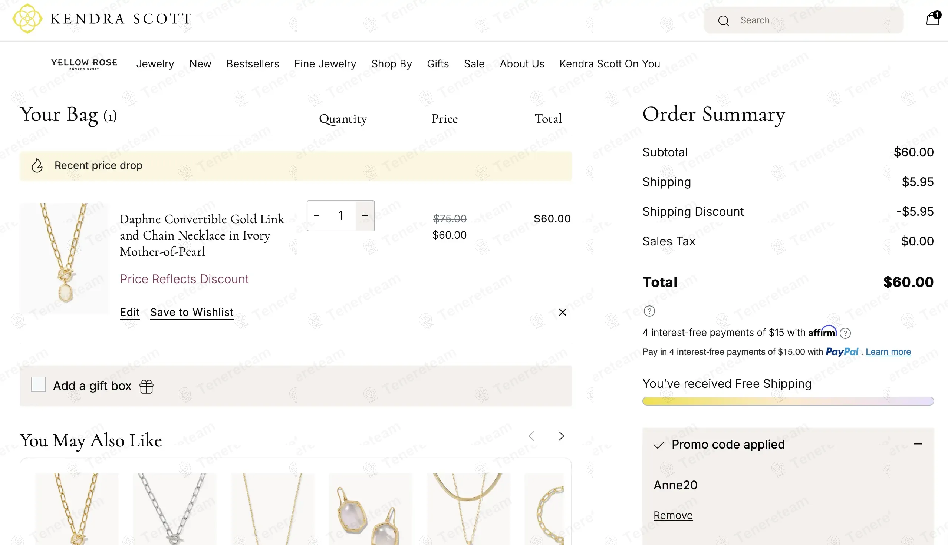Check the Add a gift box checkbox
Viewport: 948px width, 545px height.
(38, 384)
